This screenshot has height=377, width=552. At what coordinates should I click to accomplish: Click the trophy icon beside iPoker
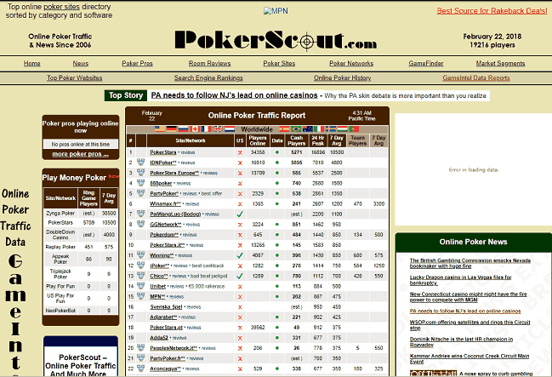pyautogui.click(x=141, y=265)
